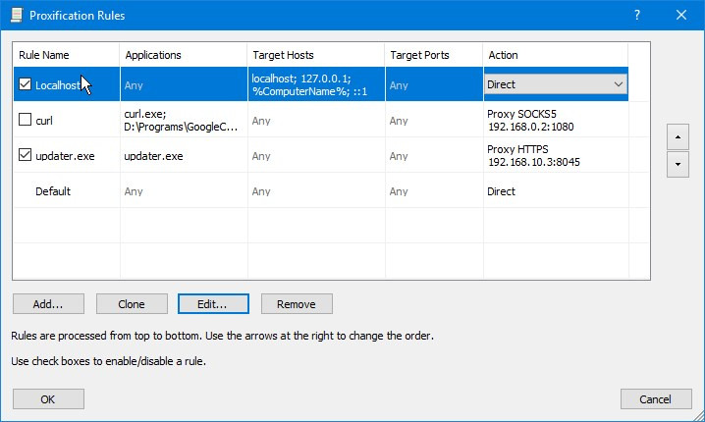705x422 pixels.
Task: Enable the curl rule checkbox
Action: point(25,120)
